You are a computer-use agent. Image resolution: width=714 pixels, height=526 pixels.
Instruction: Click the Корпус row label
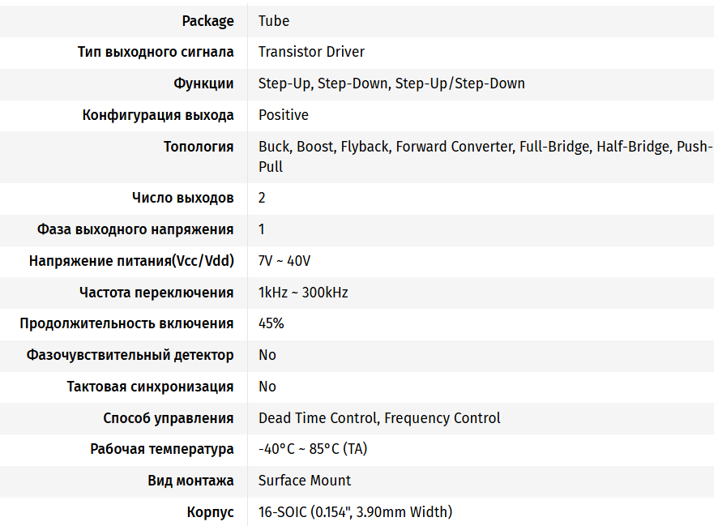click(x=210, y=512)
